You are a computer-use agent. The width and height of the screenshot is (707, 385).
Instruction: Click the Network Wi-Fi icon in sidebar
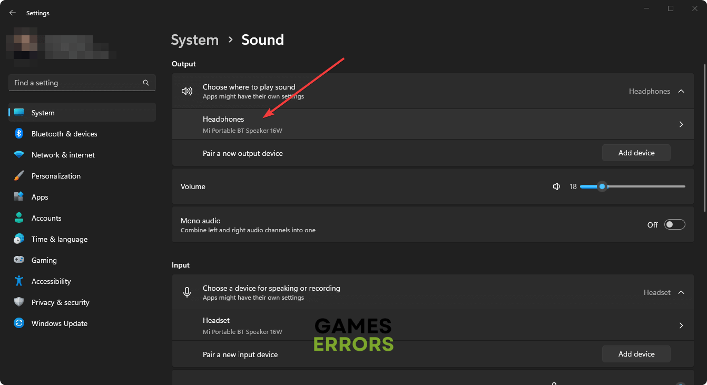tap(19, 155)
